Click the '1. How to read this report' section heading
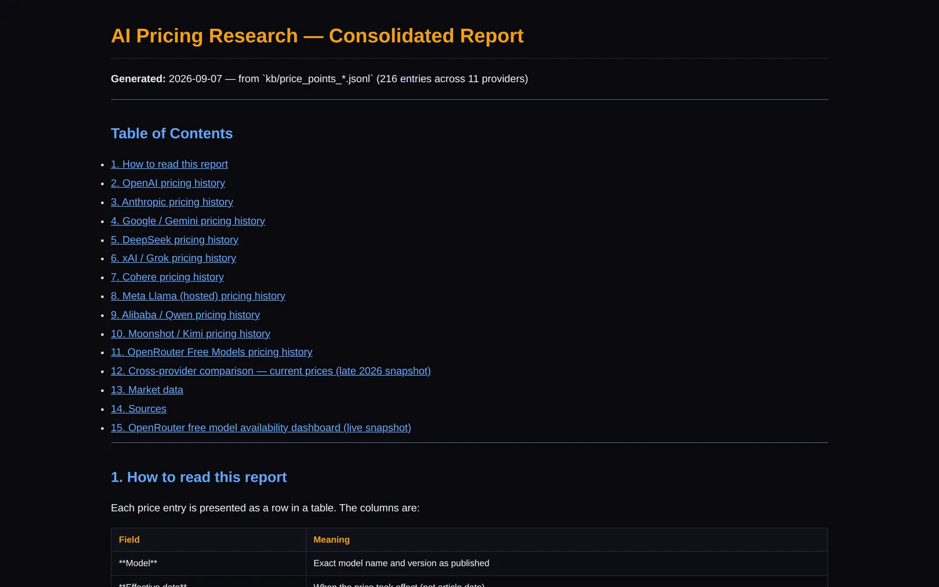The height and width of the screenshot is (587, 939). coord(199,477)
